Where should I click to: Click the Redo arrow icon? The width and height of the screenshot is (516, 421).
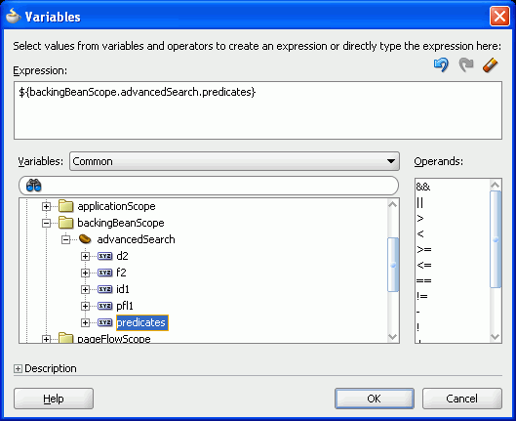coord(466,64)
